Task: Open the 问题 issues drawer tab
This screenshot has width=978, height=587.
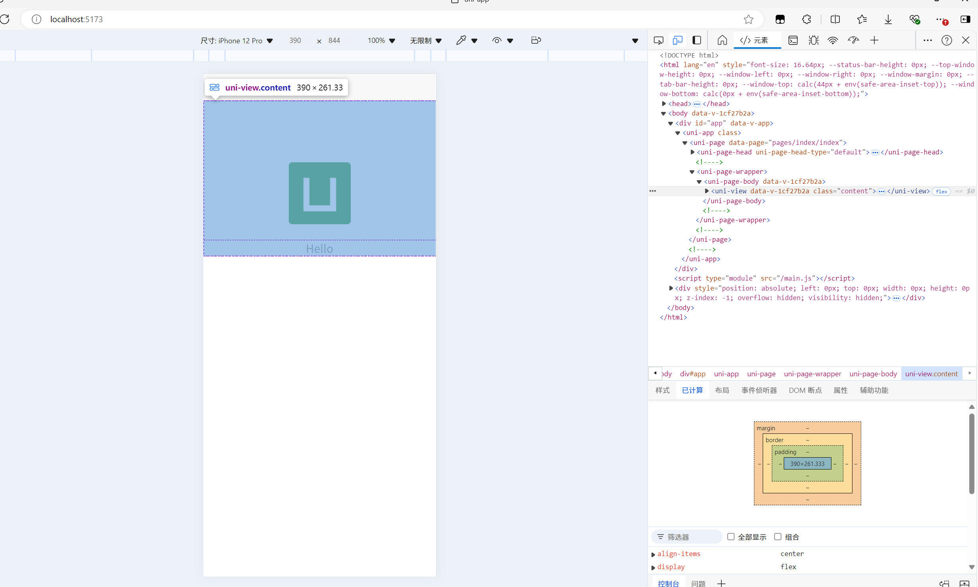Action: point(698,583)
